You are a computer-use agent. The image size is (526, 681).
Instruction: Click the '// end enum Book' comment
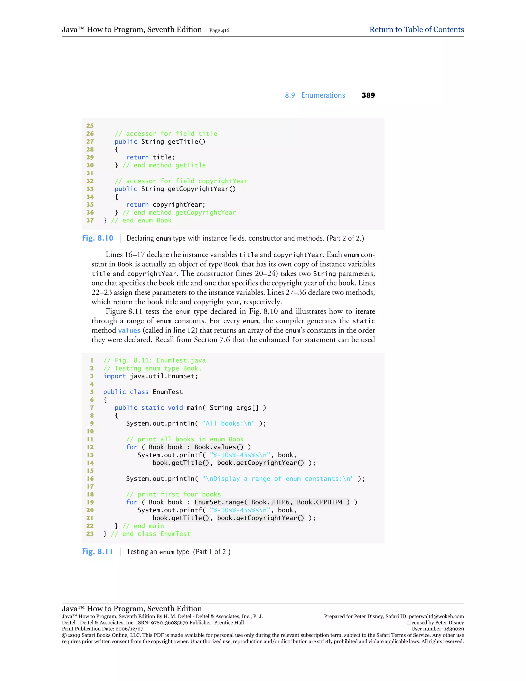(141, 220)
